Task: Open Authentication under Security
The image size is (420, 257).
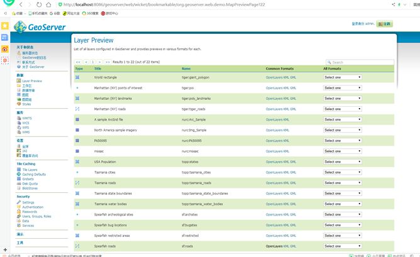Action: click(33, 207)
